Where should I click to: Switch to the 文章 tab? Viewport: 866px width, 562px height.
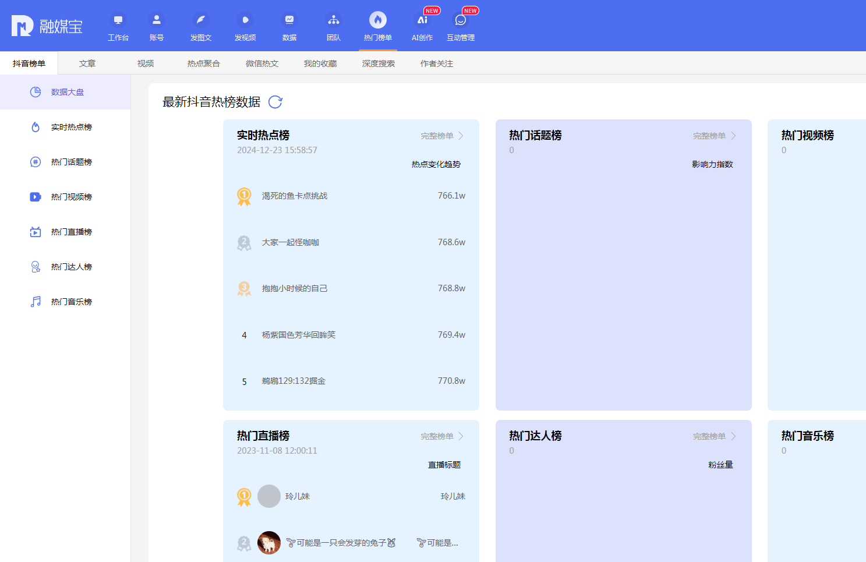[87, 63]
